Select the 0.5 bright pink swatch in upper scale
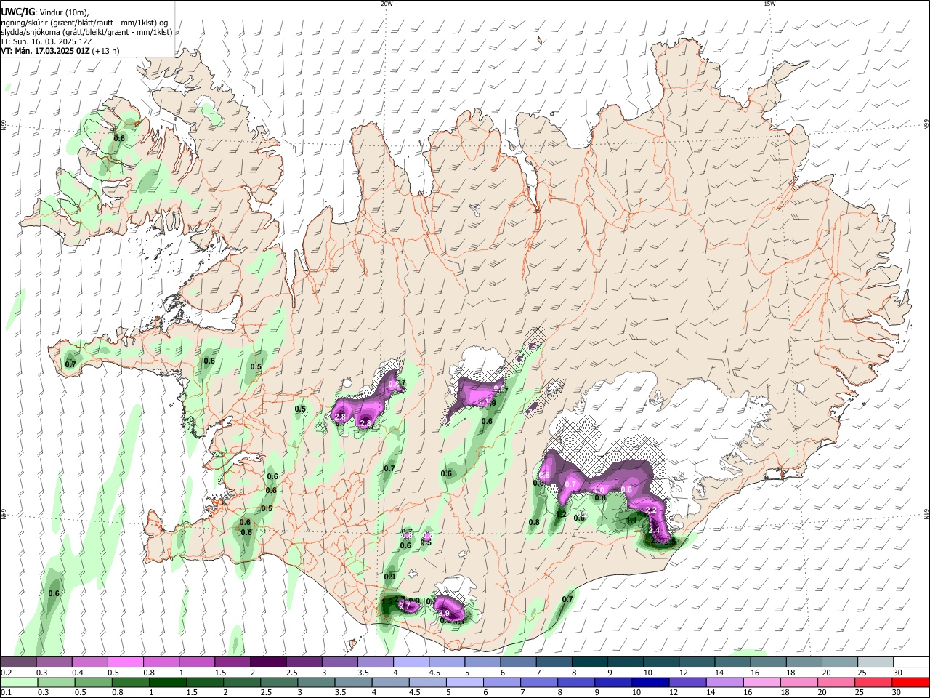This screenshot has height=698, width=930. pos(125,662)
